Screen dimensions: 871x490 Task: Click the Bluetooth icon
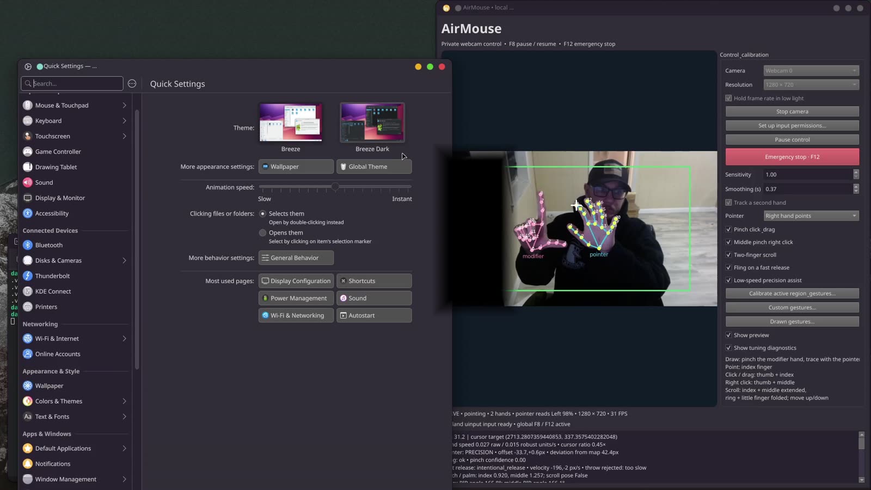(28, 245)
